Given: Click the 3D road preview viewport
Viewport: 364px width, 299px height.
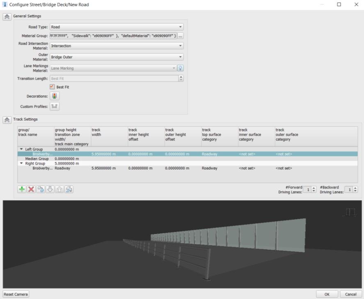Looking at the screenshot, I should [182, 244].
